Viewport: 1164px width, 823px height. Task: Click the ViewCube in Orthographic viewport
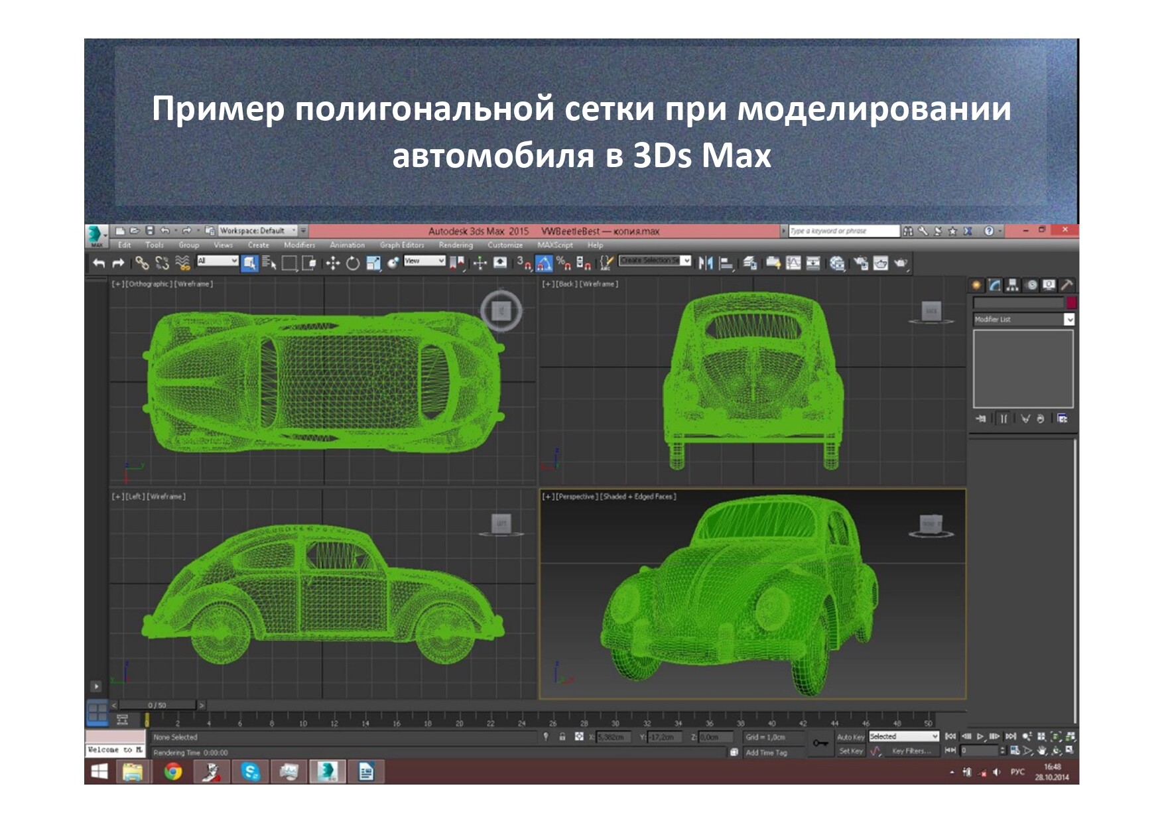[501, 310]
